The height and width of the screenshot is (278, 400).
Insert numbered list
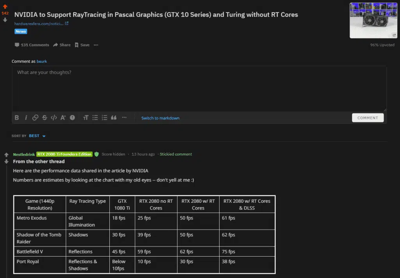(104, 118)
